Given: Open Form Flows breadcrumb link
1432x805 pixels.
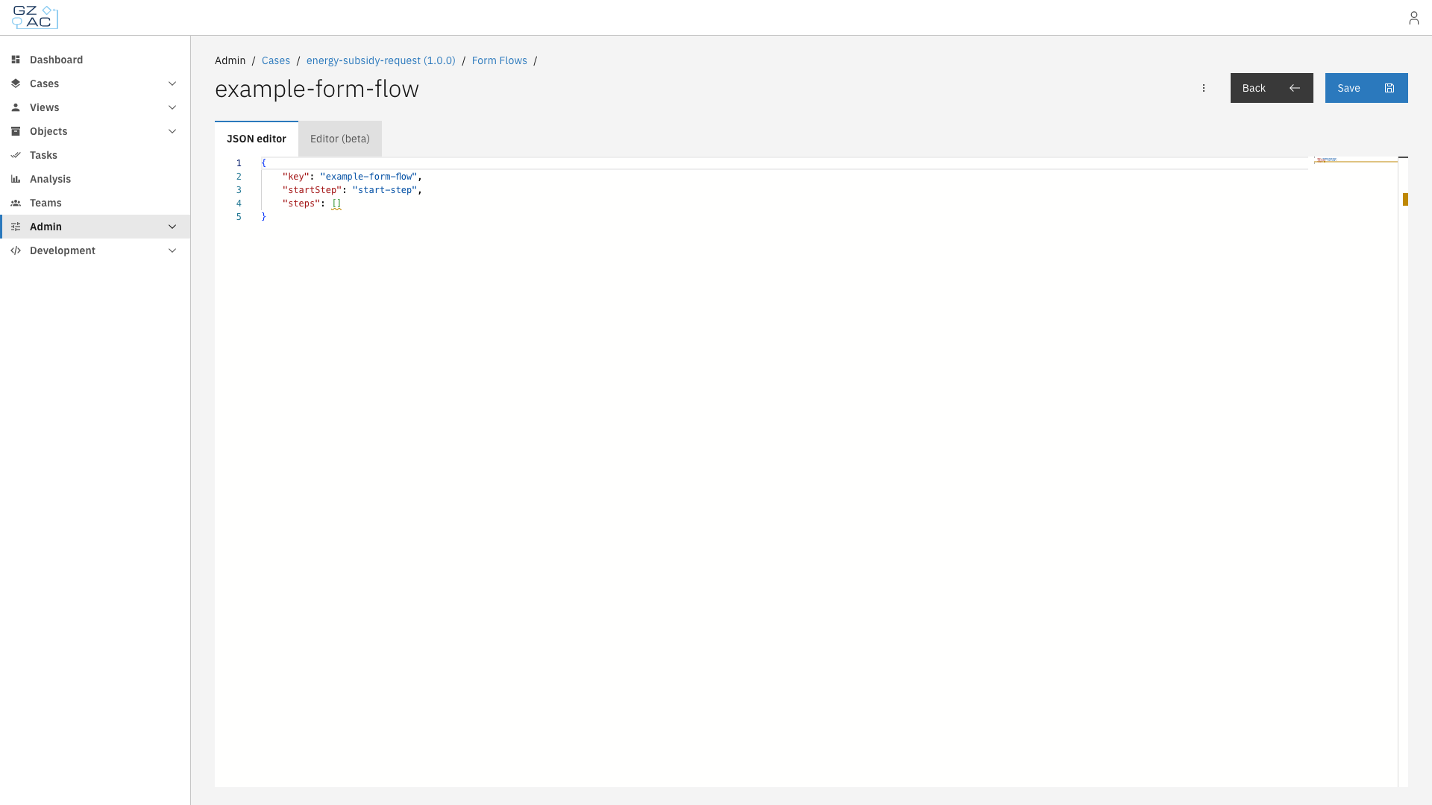Looking at the screenshot, I should coord(499,60).
